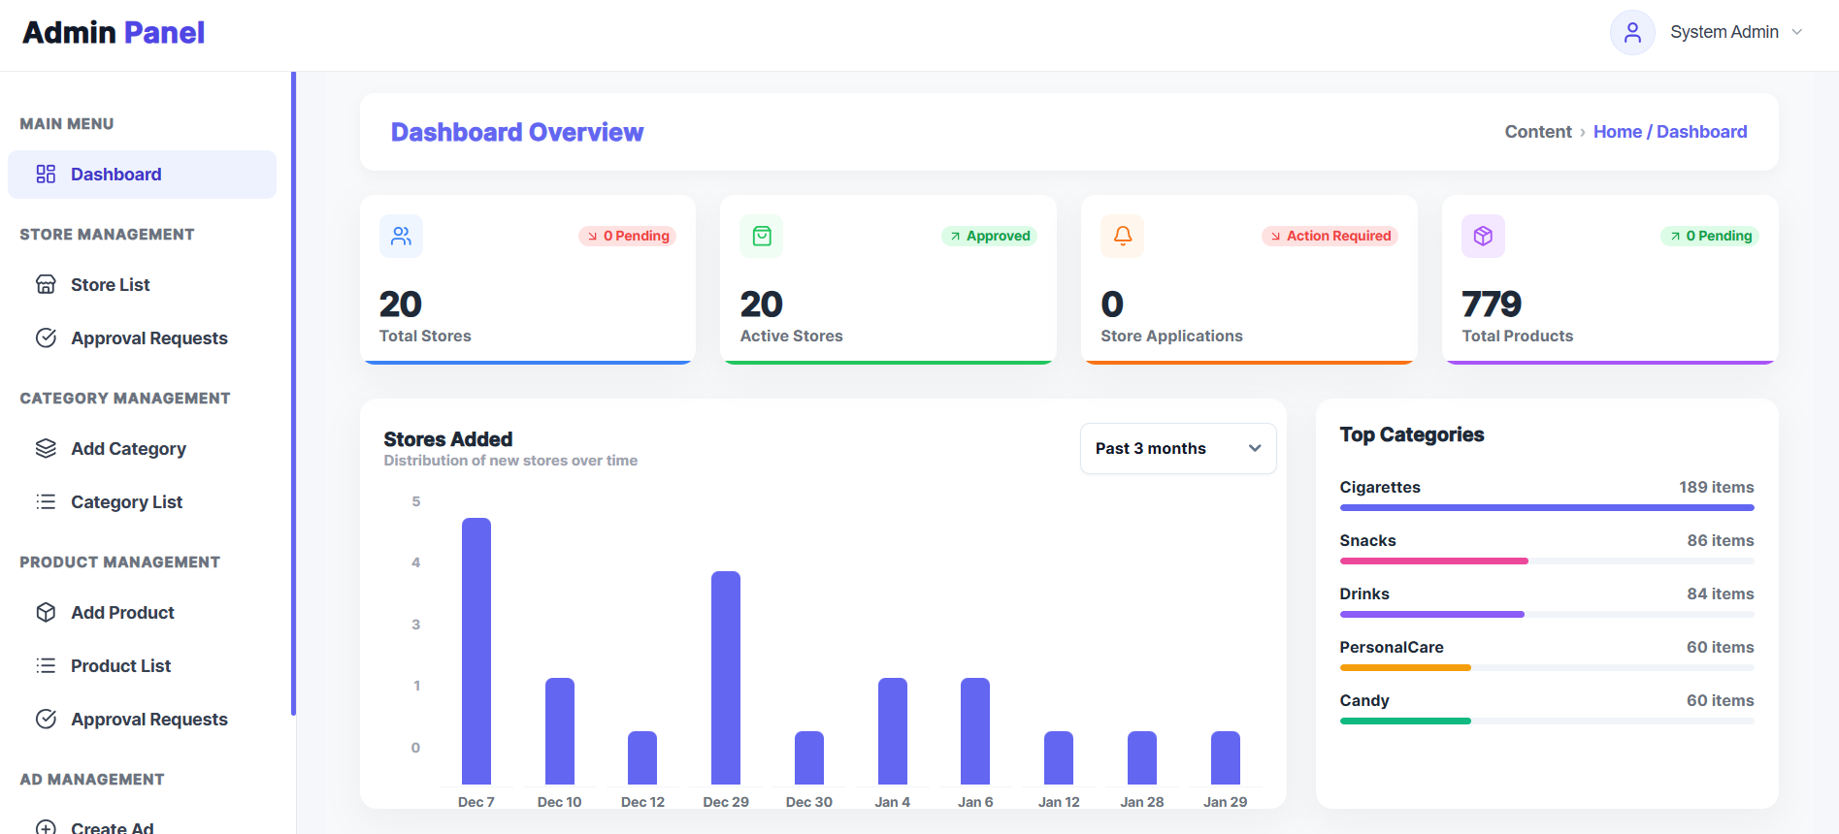Click the Add Product box icon

tap(46, 612)
